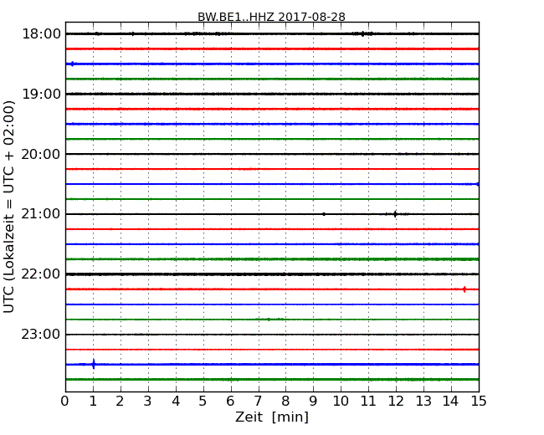Click the minute tick label 2
544x435 pixels.
(x=120, y=401)
